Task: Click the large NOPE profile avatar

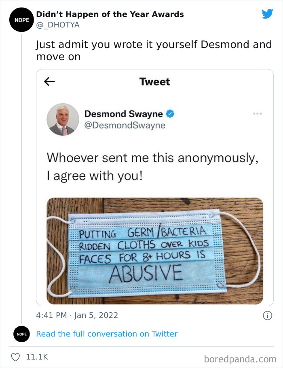Action: pyautogui.click(x=21, y=19)
